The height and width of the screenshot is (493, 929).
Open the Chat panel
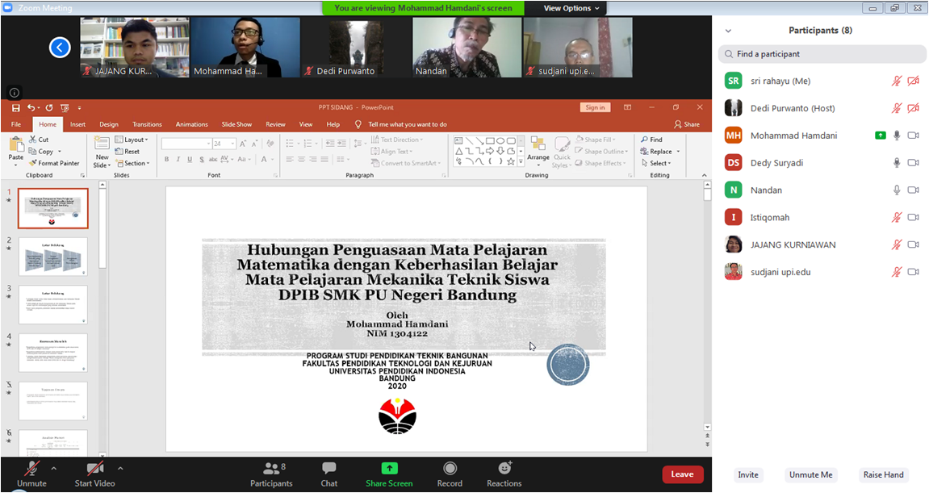(328, 474)
